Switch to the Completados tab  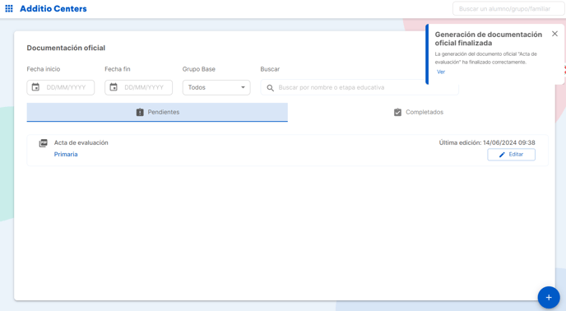[418, 113]
